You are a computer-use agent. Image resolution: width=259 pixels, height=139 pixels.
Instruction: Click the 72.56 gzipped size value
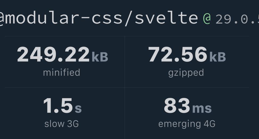tap(178, 55)
